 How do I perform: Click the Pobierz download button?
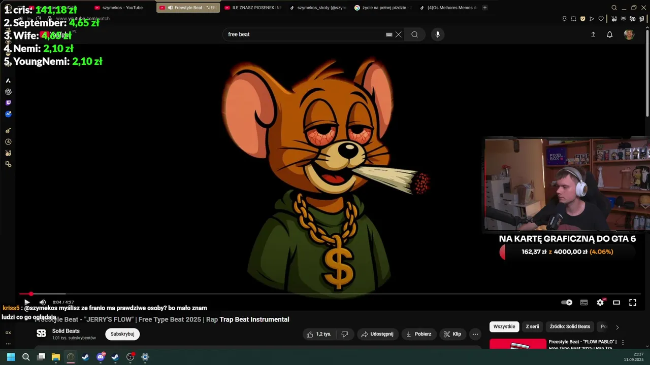418,334
